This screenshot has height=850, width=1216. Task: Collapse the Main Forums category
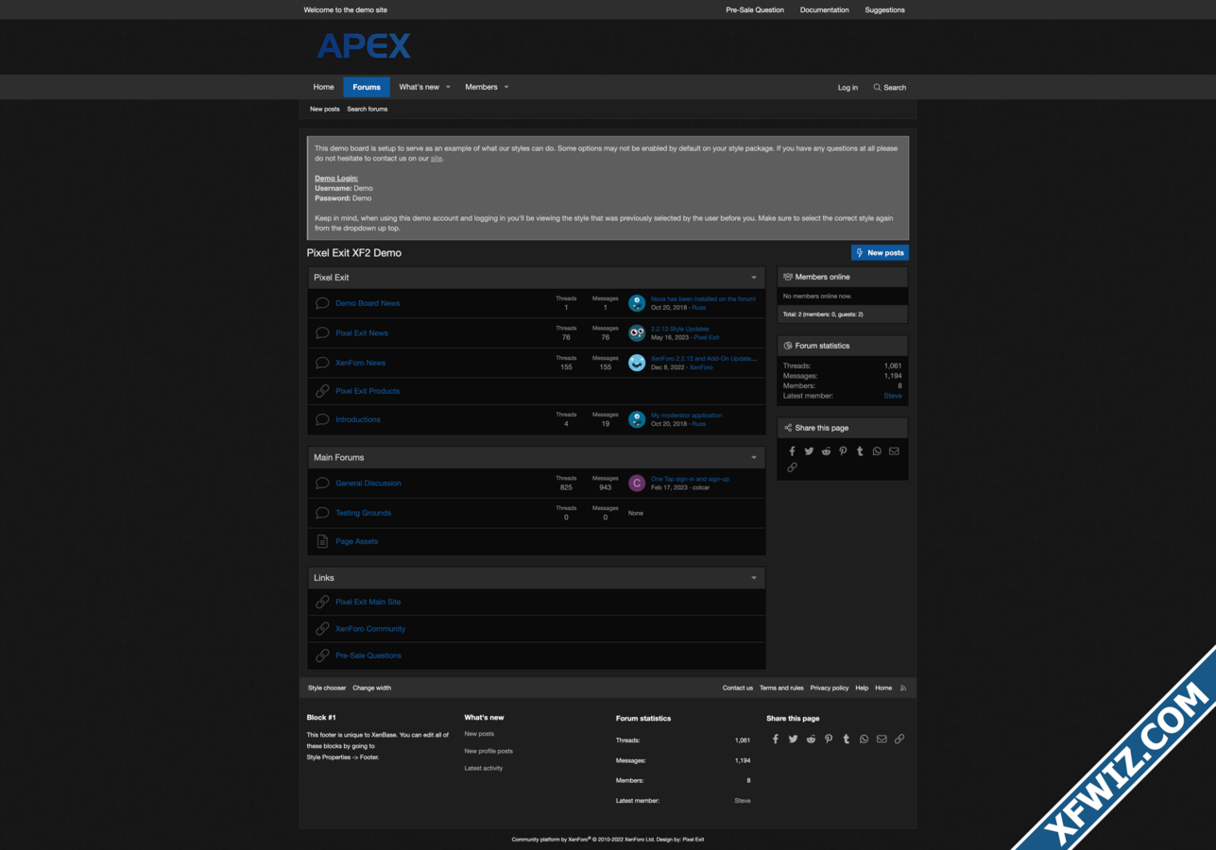(x=754, y=458)
